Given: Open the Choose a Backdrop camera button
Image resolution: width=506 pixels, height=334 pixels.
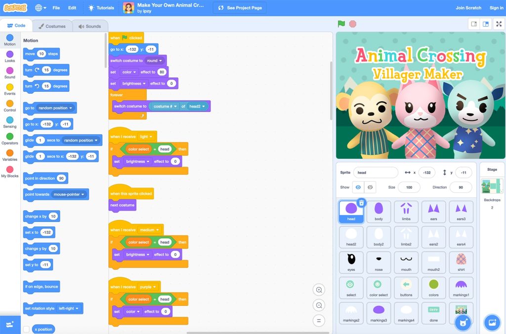Looking at the screenshot, I should tap(492, 323).
